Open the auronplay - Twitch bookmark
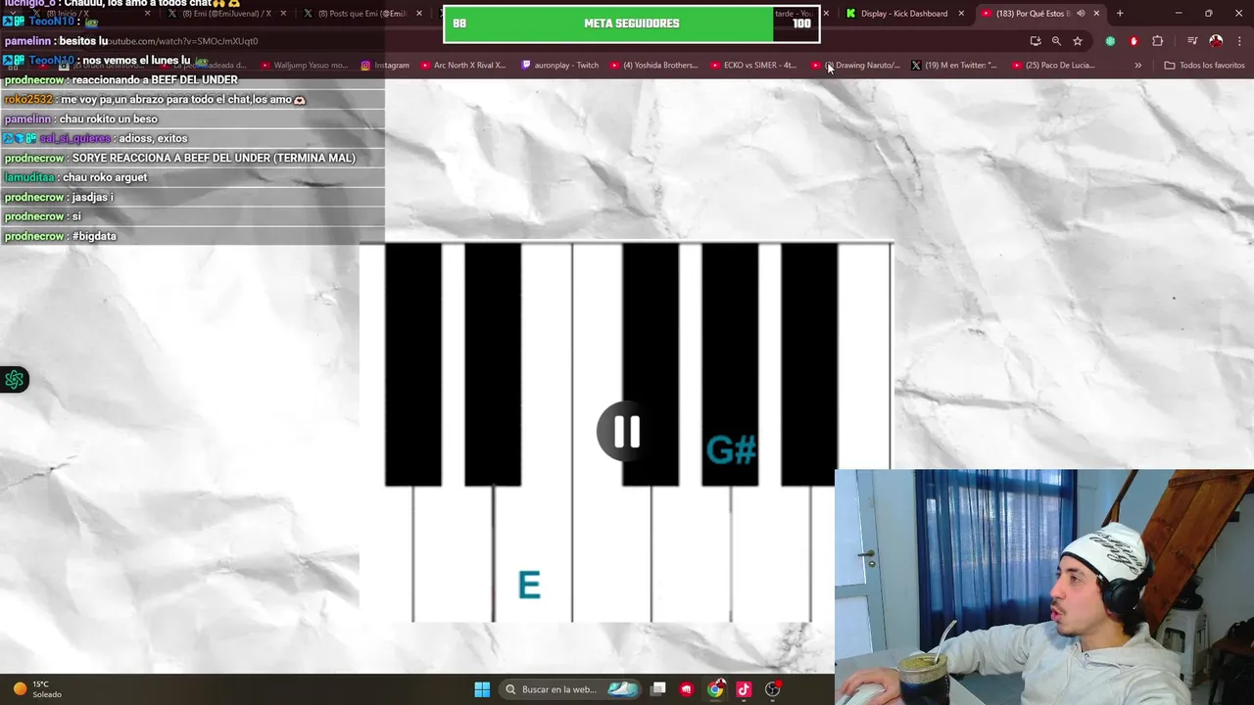Viewport: 1254px width, 705px height. click(x=559, y=65)
